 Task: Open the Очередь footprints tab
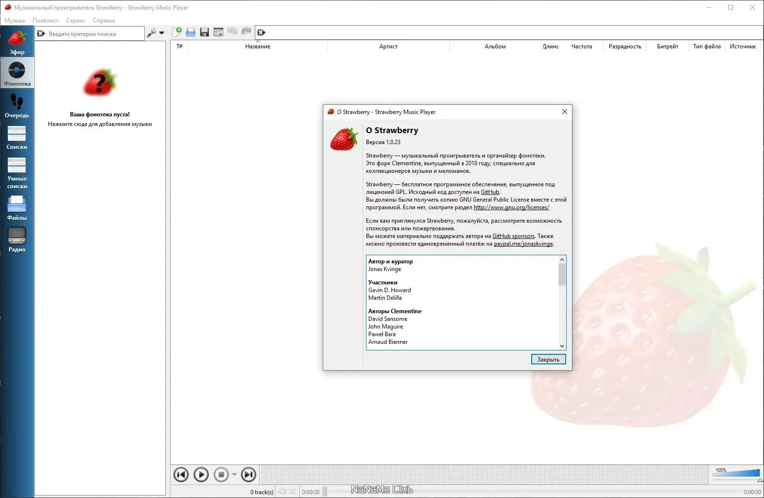pos(17,105)
